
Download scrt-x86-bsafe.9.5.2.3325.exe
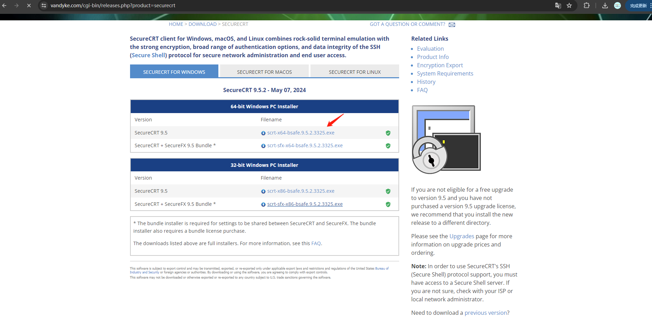click(301, 191)
